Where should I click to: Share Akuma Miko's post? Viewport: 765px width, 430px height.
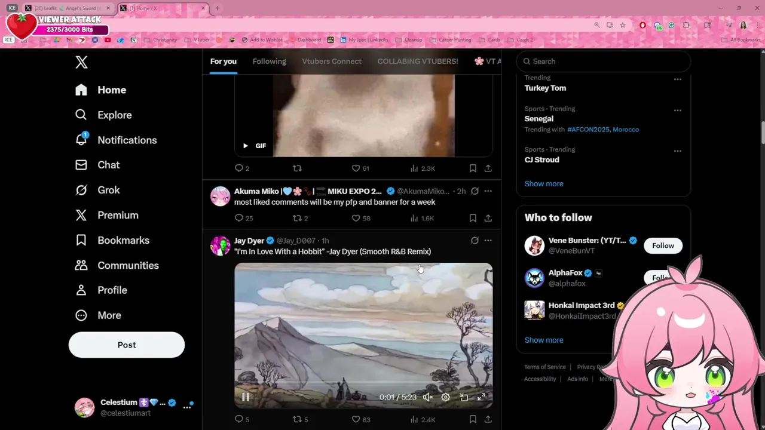click(488, 218)
